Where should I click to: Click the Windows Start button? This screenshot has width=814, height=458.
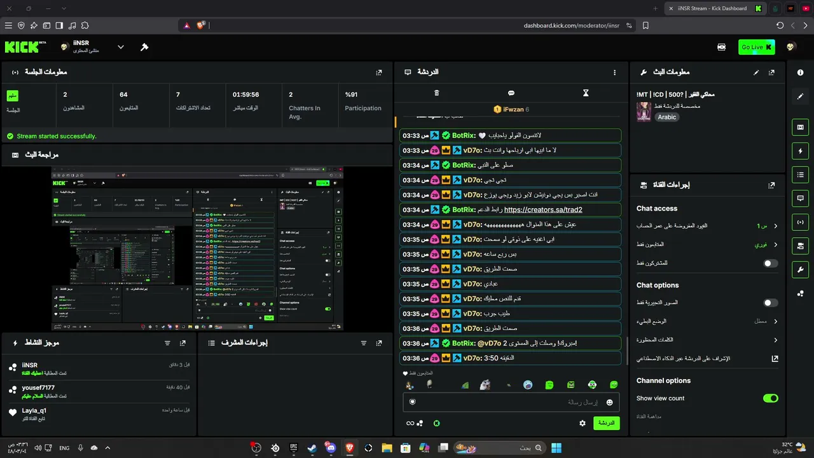click(556, 448)
